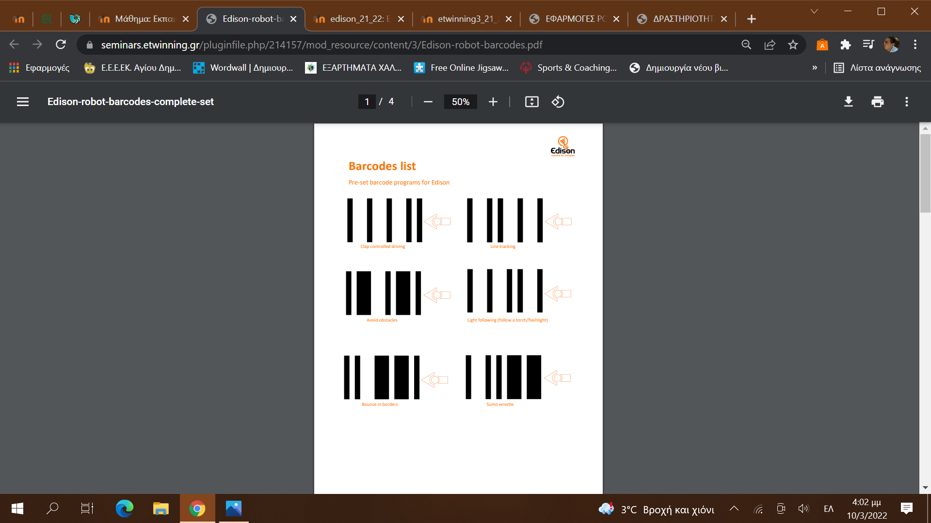Open Εφαρμογές apps bookmark
The width and height of the screenshot is (931, 523).
40,68
